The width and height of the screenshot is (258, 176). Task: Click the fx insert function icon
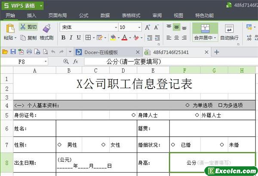[76, 62]
